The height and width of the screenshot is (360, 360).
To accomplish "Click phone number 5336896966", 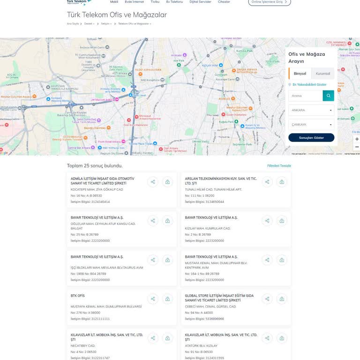I will [x=215, y=319].
